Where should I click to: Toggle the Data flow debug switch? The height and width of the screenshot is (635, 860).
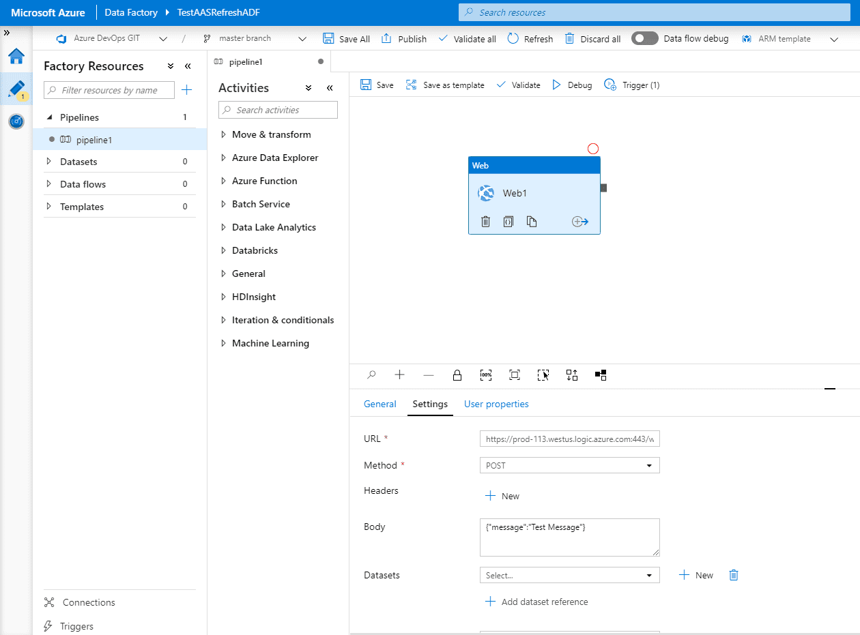[645, 39]
